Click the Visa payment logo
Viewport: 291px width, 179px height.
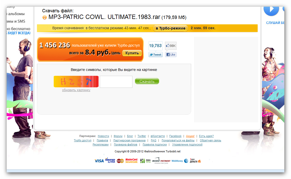coord(99,161)
